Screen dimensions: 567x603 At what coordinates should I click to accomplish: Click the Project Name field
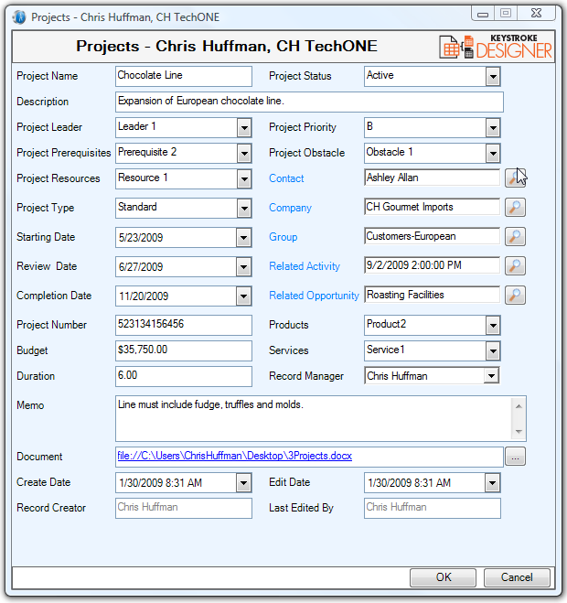pos(184,76)
